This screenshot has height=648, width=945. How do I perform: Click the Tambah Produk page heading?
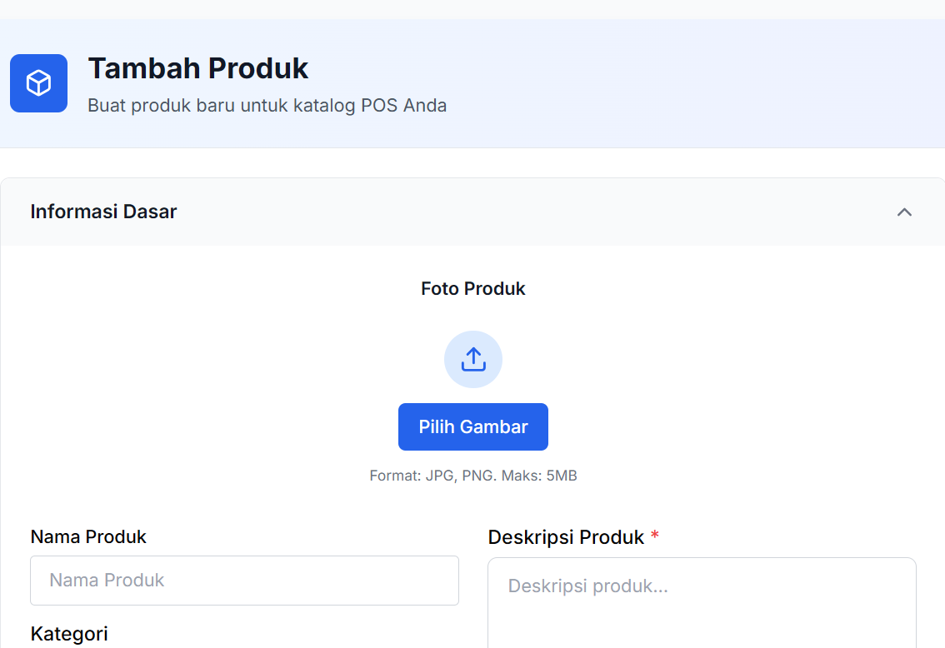point(198,68)
